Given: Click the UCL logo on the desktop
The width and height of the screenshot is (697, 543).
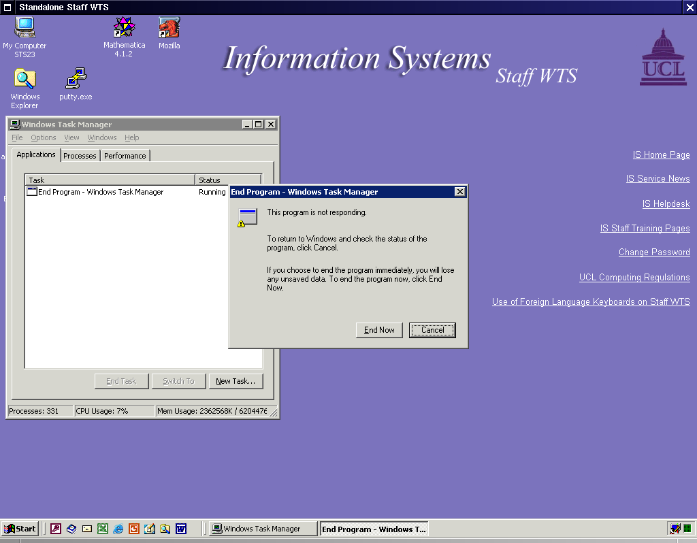Looking at the screenshot, I should [x=663, y=57].
